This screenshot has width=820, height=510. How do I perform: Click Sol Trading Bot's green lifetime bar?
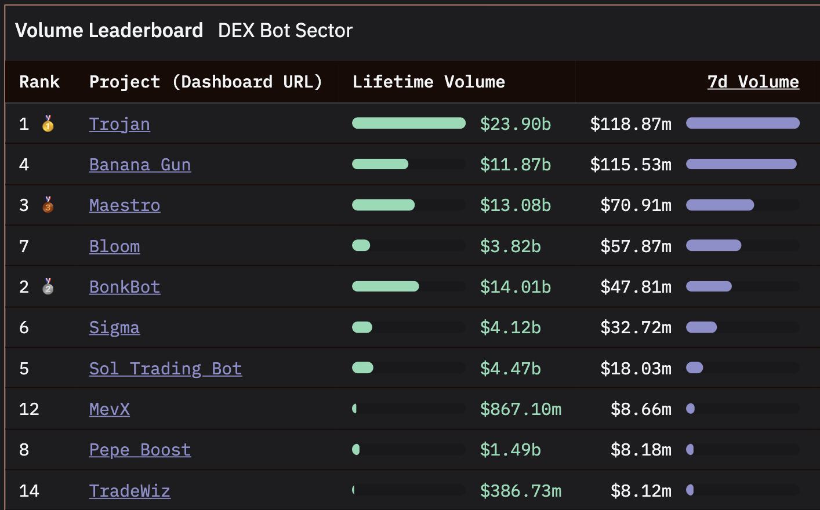point(362,368)
